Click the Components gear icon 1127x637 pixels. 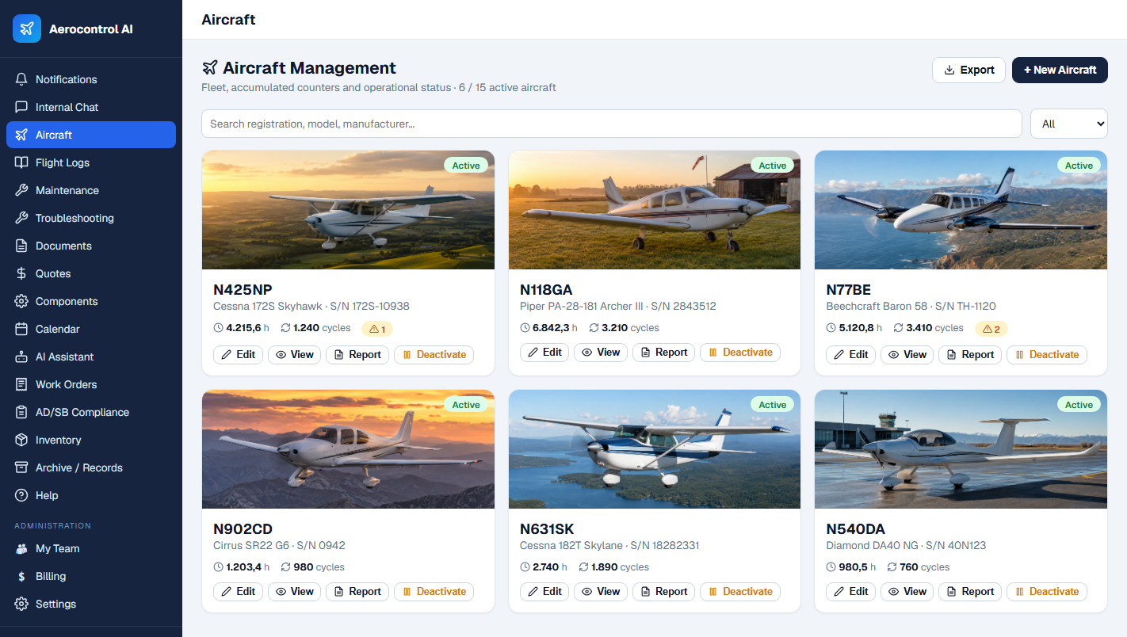(21, 301)
